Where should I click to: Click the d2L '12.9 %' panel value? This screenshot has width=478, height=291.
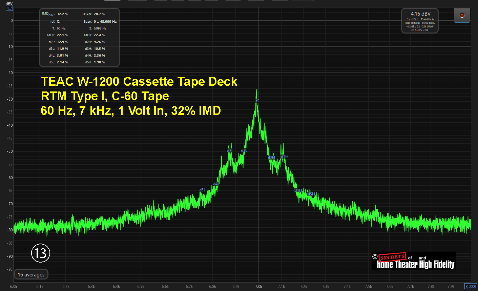tap(62, 42)
